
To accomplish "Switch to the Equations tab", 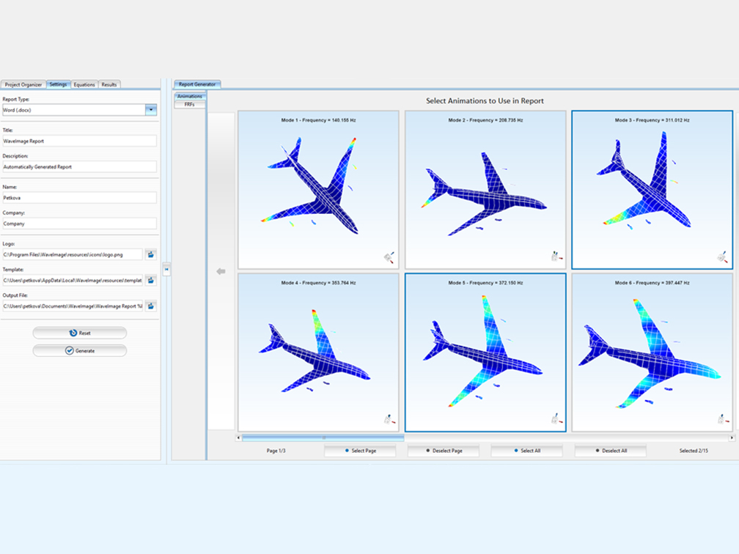I will point(84,84).
